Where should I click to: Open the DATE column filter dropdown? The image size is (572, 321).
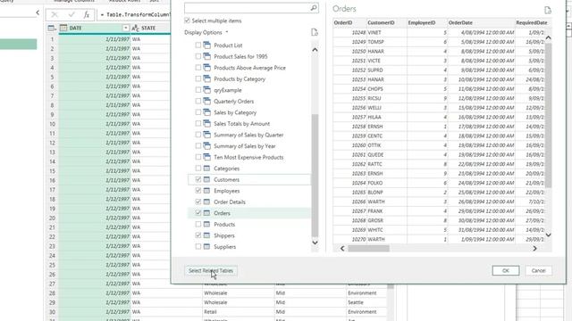click(125, 28)
